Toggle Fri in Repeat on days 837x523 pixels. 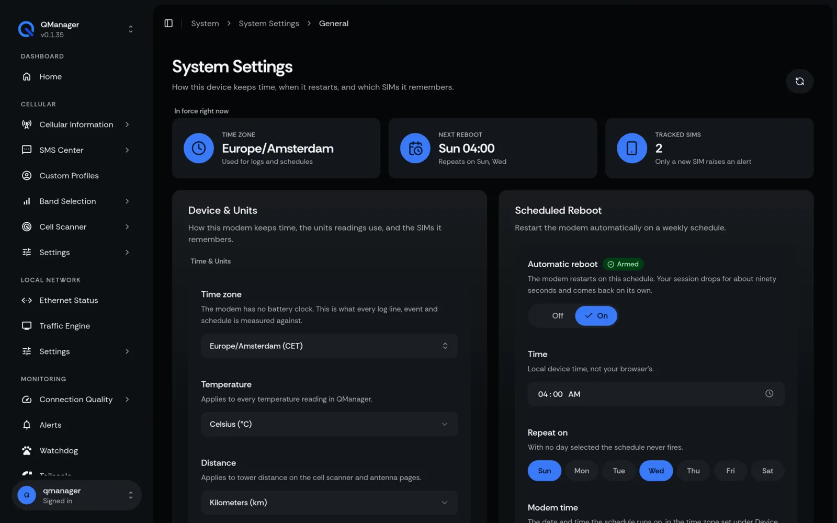tap(730, 471)
